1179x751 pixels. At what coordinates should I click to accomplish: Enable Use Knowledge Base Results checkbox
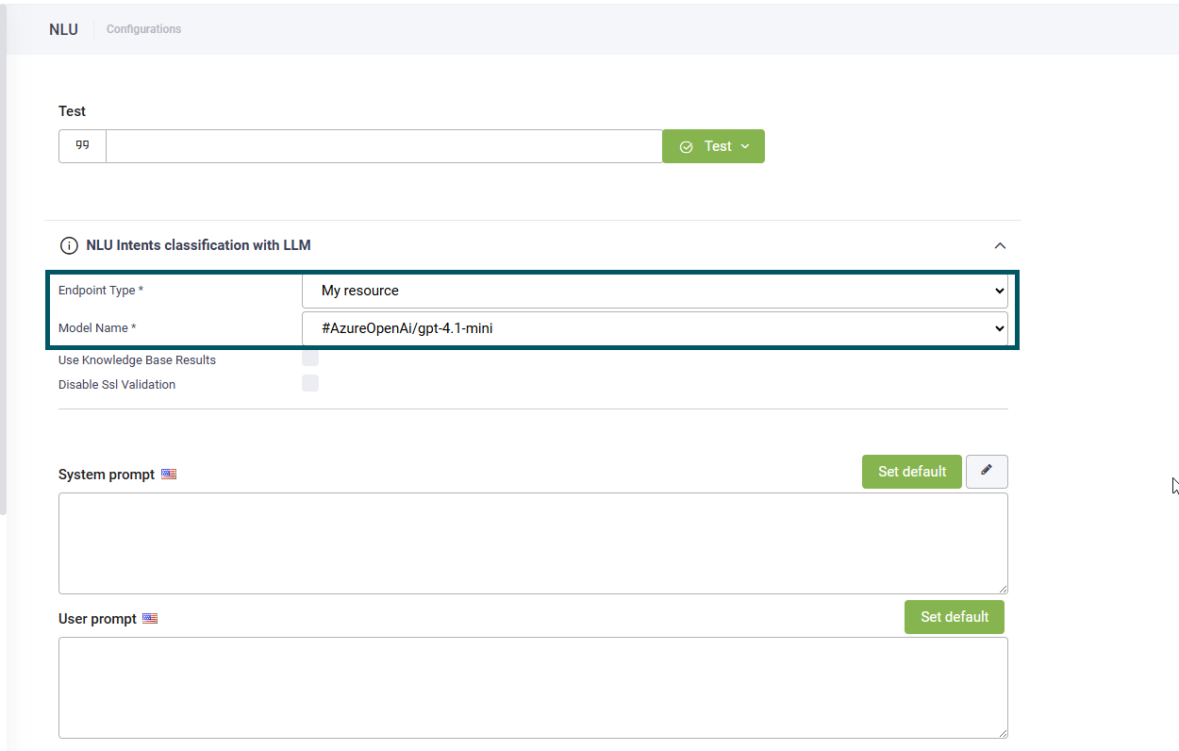click(x=310, y=359)
